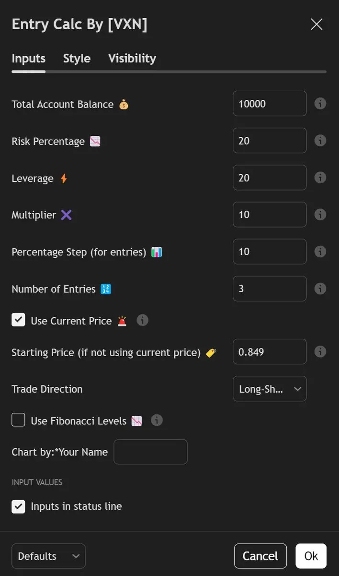
Task: Close the Entry Calc settings dialog
Action: click(316, 24)
